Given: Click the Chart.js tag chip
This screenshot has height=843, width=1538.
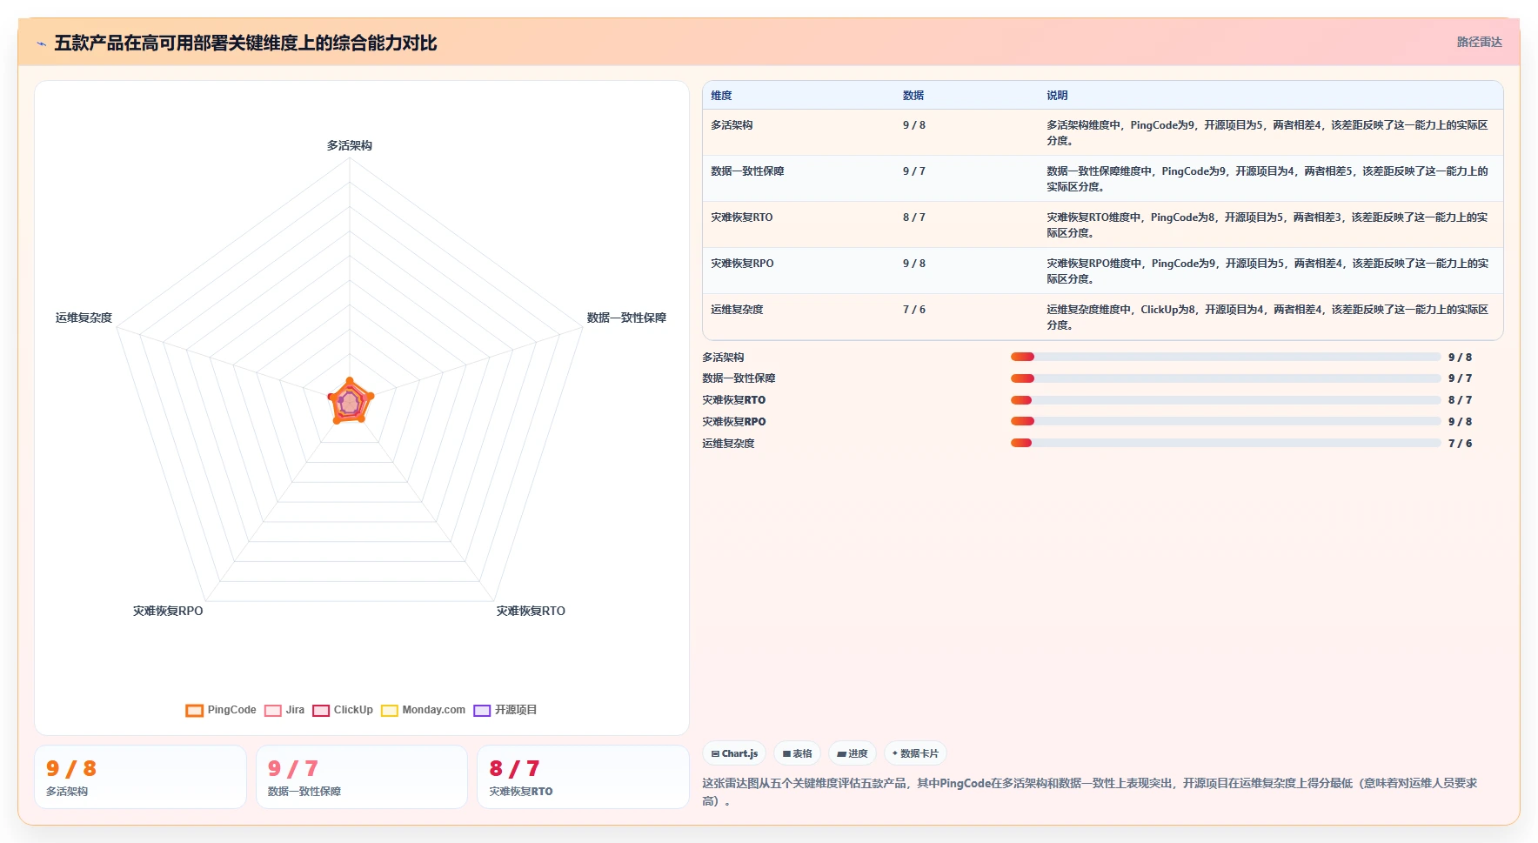Looking at the screenshot, I should [734, 753].
